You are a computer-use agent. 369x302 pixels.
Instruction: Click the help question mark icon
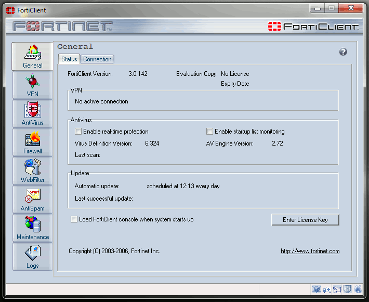coord(343,52)
